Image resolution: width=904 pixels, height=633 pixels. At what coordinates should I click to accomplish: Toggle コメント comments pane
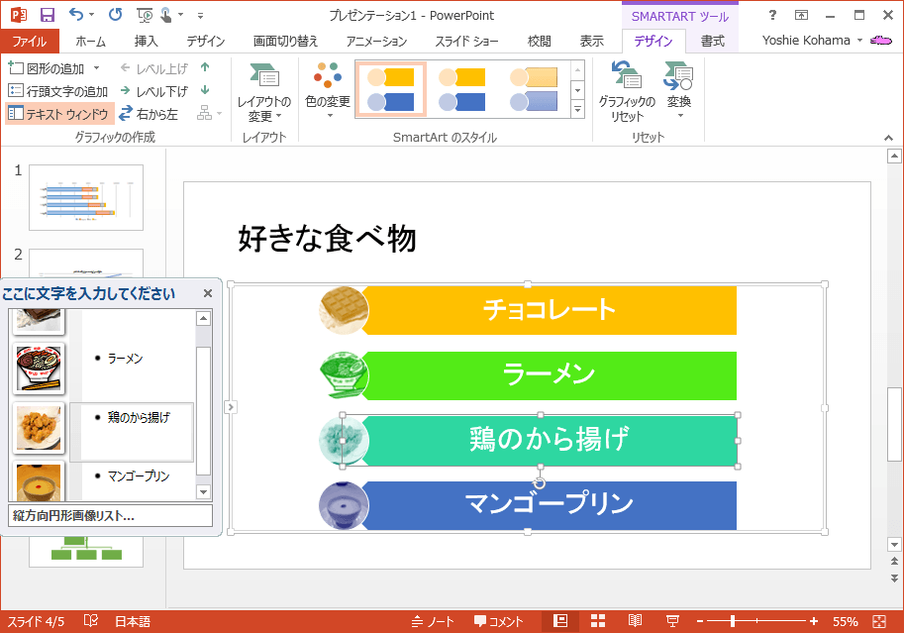tap(499, 621)
